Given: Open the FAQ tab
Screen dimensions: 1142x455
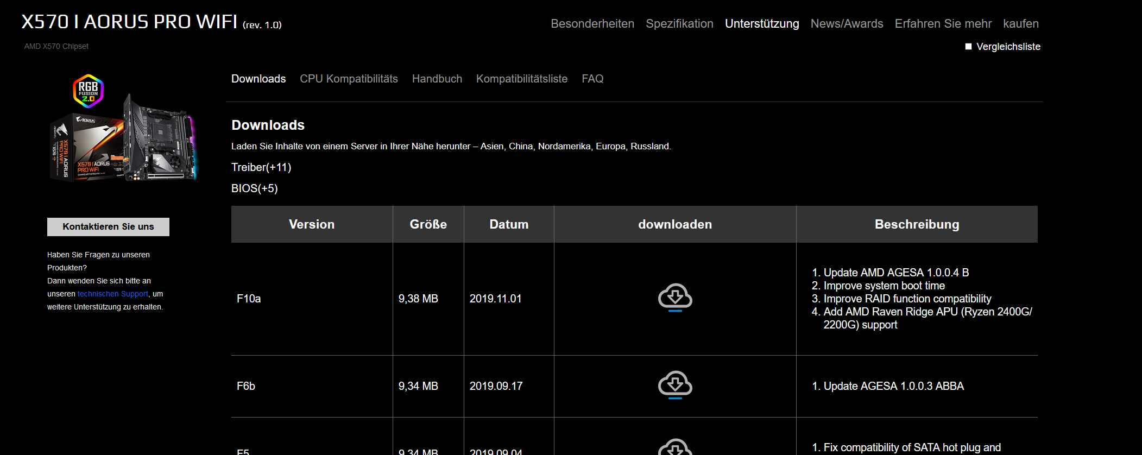Looking at the screenshot, I should pos(592,79).
